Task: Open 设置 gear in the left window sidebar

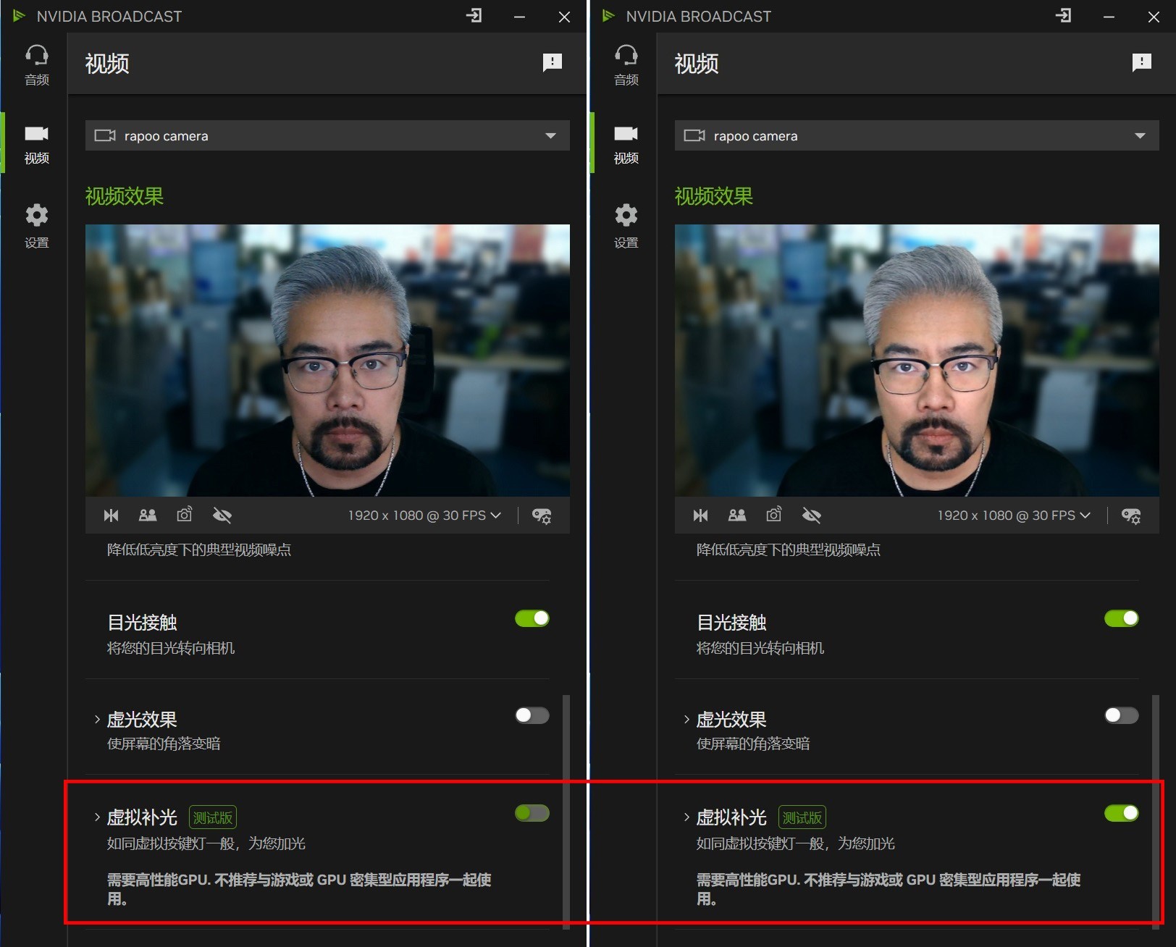Action: (36, 225)
